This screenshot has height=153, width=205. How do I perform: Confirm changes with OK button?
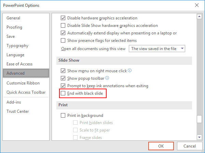click(x=161, y=146)
